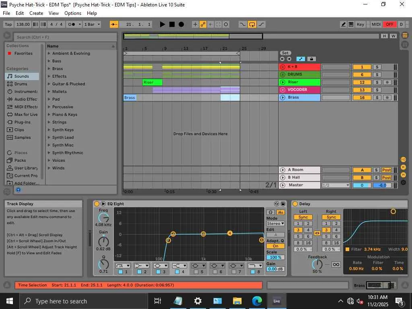Toggle Delay stereo link button
The height and width of the screenshot is (309, 412).
(x=317, y=233)
